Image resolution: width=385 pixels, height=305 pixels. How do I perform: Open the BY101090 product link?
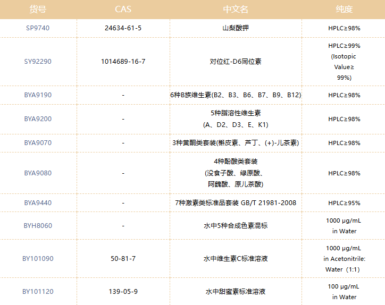[38, 259]
